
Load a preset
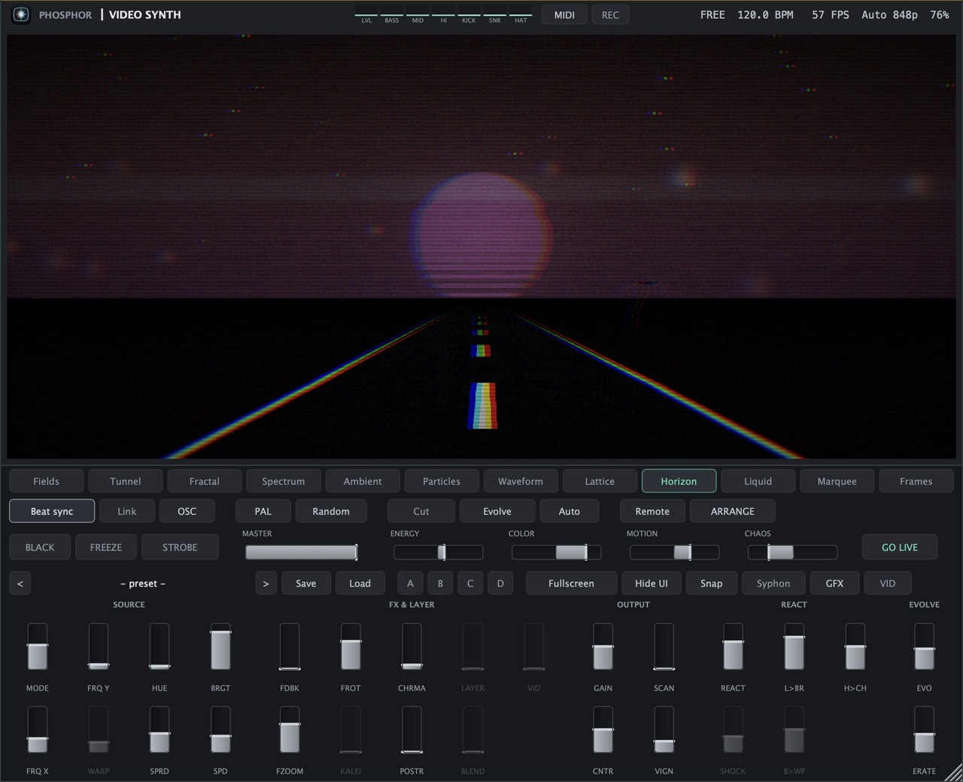[360, 583]
